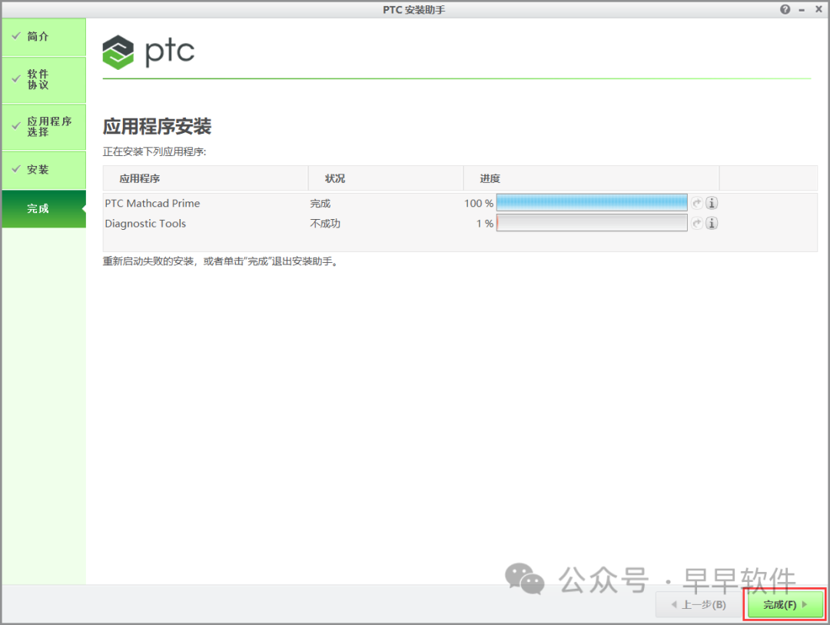Click the PTC Mathcad Prime progress bar
The height and width of the screenshot is (625, 830).
pyautogui.click(x=592, y=202)
